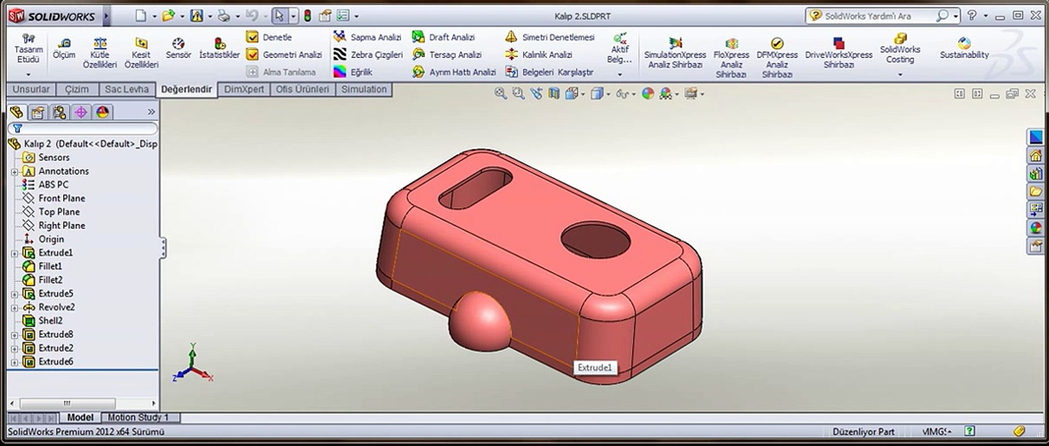Open Simetri Denetlemesi tool
The width and height of the screenshot is (1049, 446).
[550, 37]
